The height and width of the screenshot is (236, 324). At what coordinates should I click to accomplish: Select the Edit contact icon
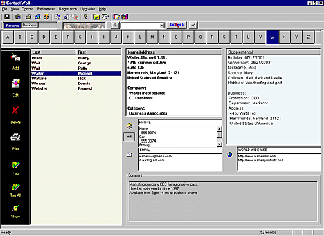[15, 84]
